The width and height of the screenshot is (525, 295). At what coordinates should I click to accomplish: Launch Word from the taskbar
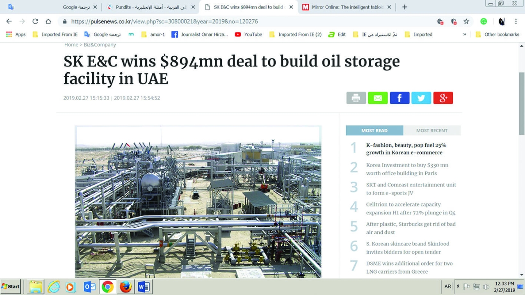pos(144,286)
